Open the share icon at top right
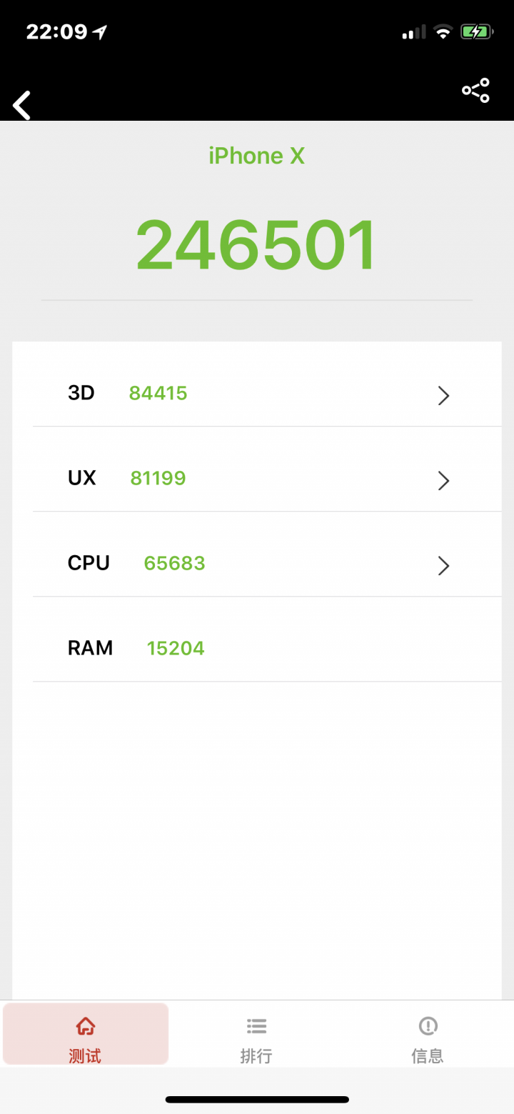The height and width of the screenshot is (1114, 514). 475,91
